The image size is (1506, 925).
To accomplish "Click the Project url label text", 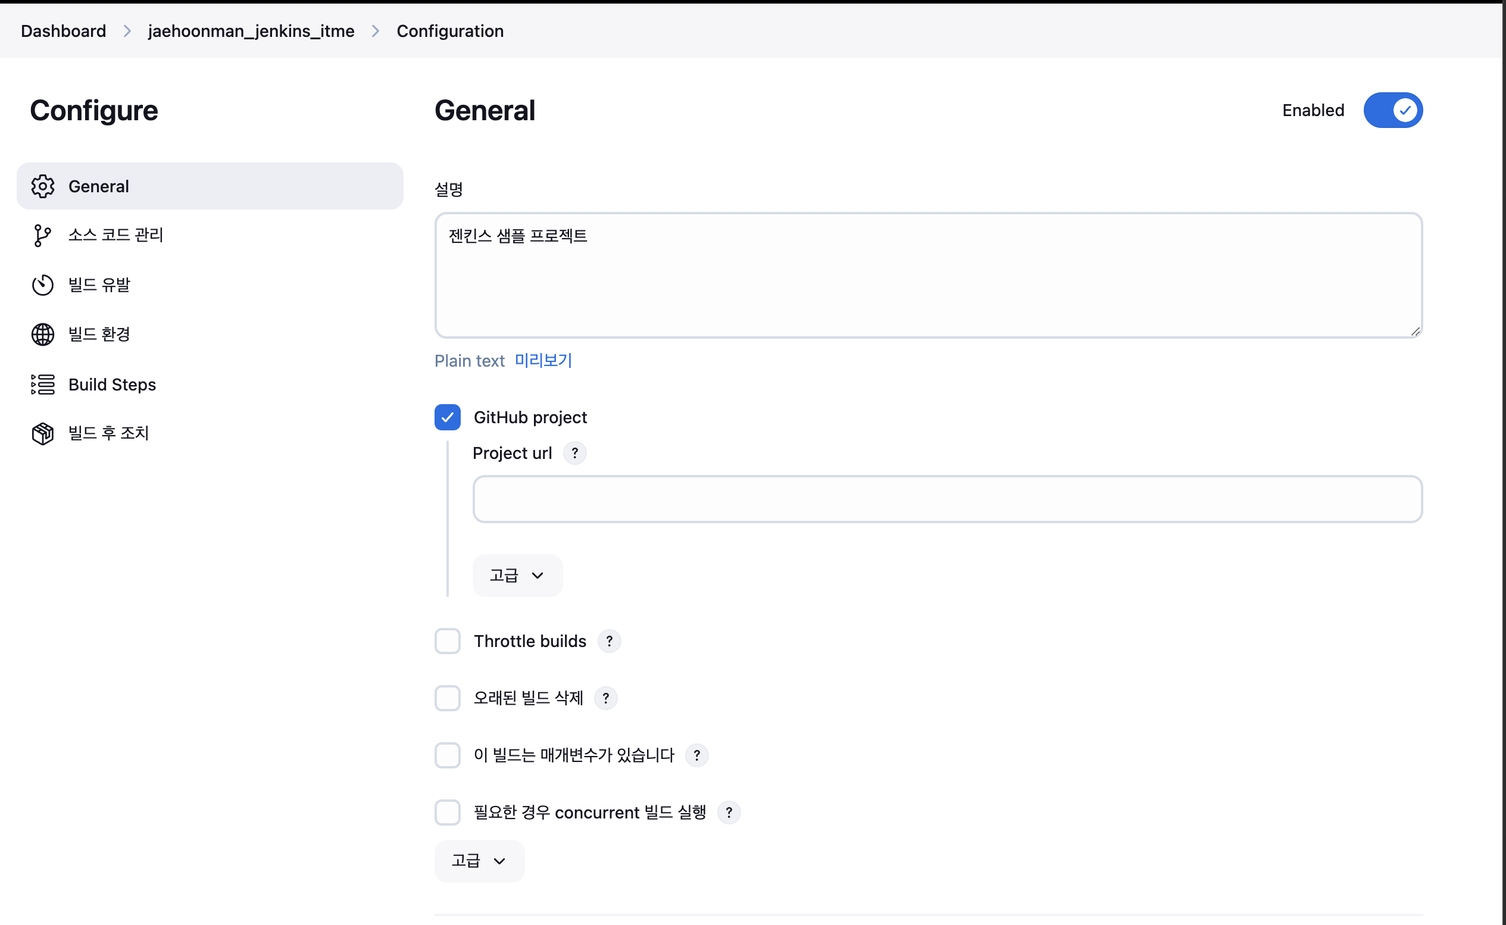I will (513, 454).
